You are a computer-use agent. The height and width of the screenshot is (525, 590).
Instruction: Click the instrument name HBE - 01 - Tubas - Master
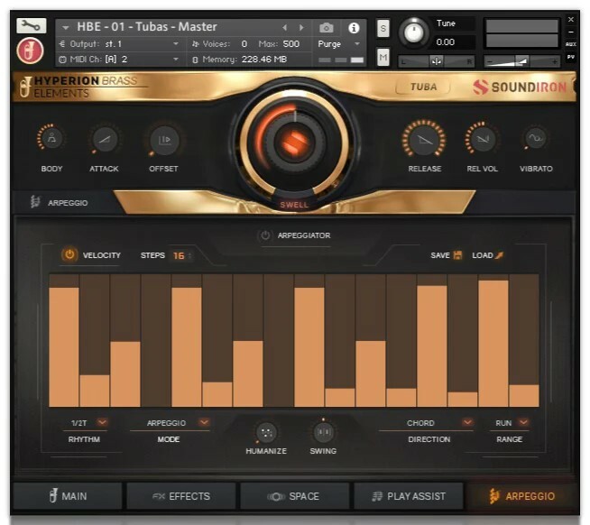(147, 27)
